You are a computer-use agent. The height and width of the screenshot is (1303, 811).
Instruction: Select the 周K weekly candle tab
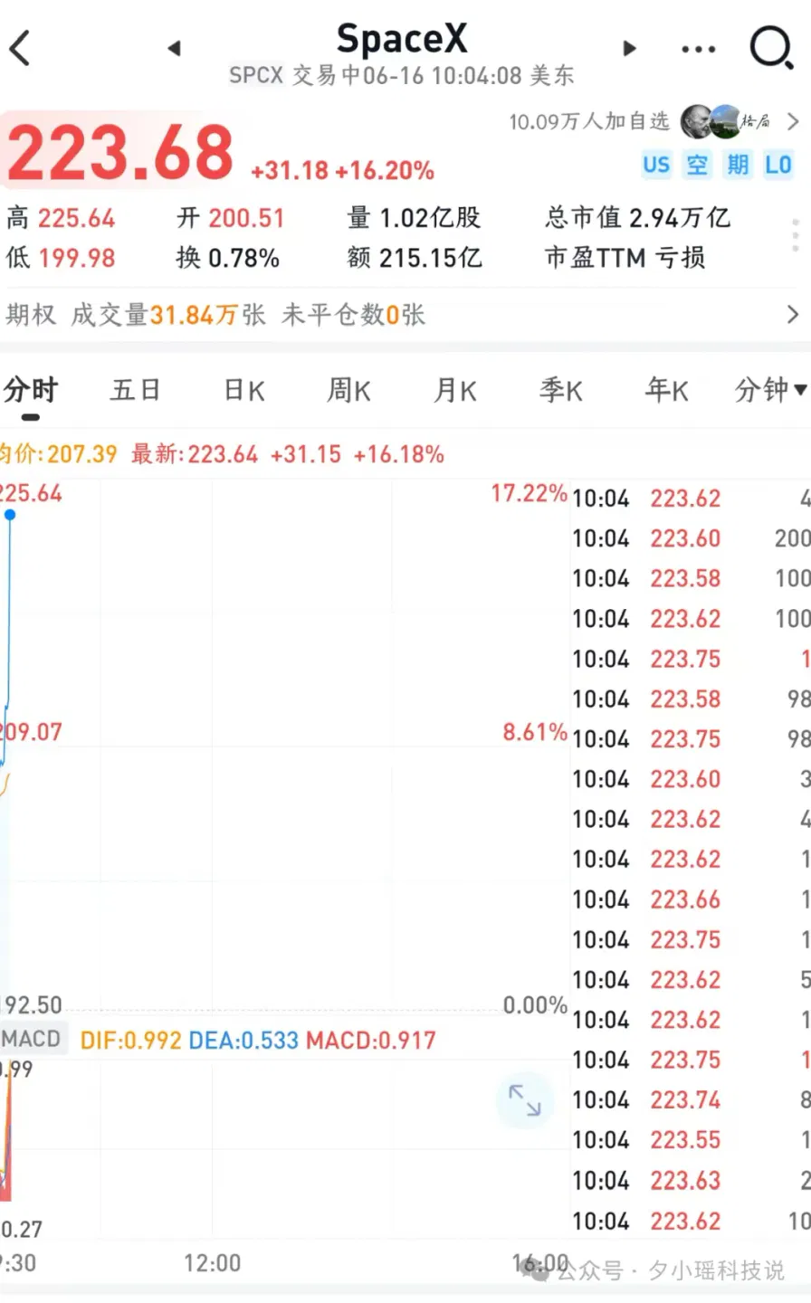349,390
